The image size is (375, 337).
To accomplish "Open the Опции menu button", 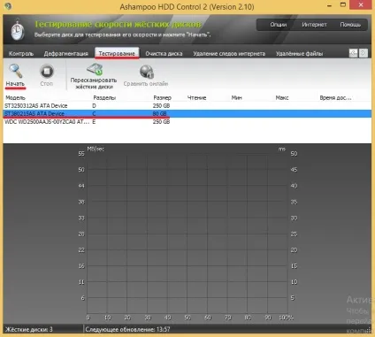I will point(279,25).
